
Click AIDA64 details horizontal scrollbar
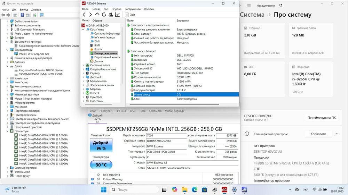click(174, 104)
